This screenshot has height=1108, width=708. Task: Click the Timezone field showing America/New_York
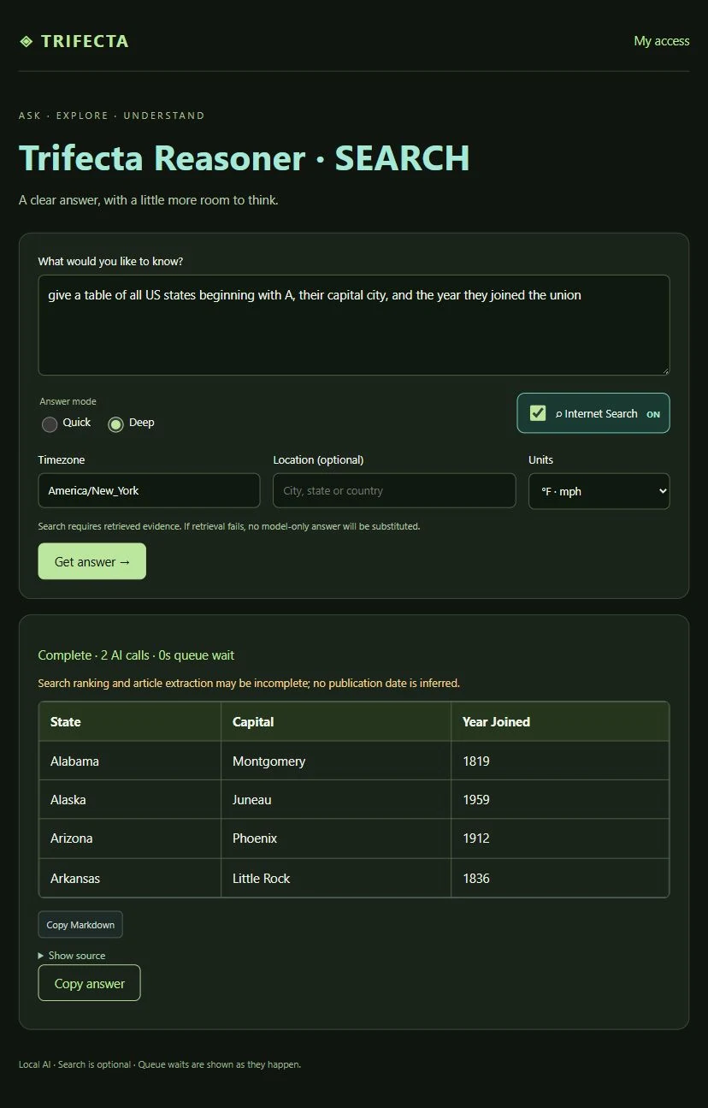tap(149, 490)
